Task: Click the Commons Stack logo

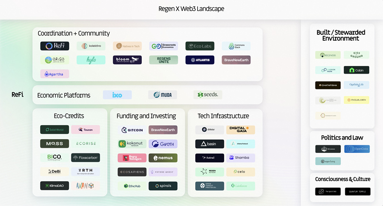Action: point(236,46)
